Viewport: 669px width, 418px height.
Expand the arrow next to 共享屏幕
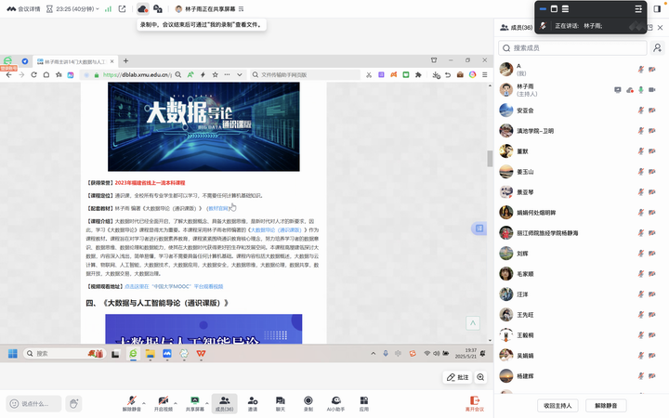(x=207, y=402)
